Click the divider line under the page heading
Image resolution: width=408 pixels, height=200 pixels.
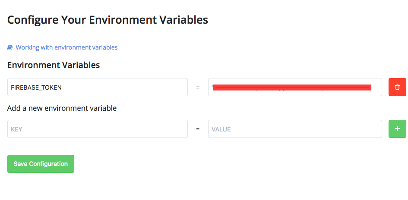(207, 33)
